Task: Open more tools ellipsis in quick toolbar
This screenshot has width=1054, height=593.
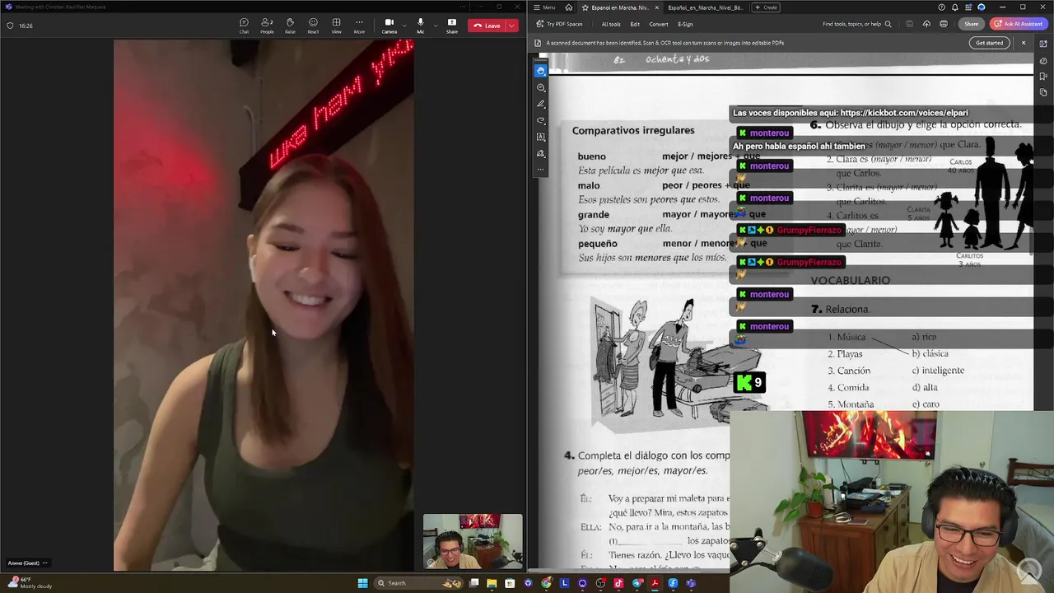Action: [x=541, y=169]
